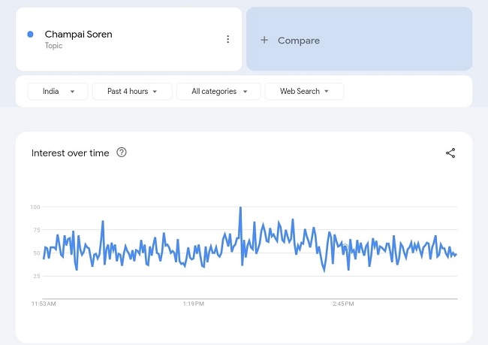Open the India region dropdown
Viewport: 488px width, 345px height.
[58, 91]
